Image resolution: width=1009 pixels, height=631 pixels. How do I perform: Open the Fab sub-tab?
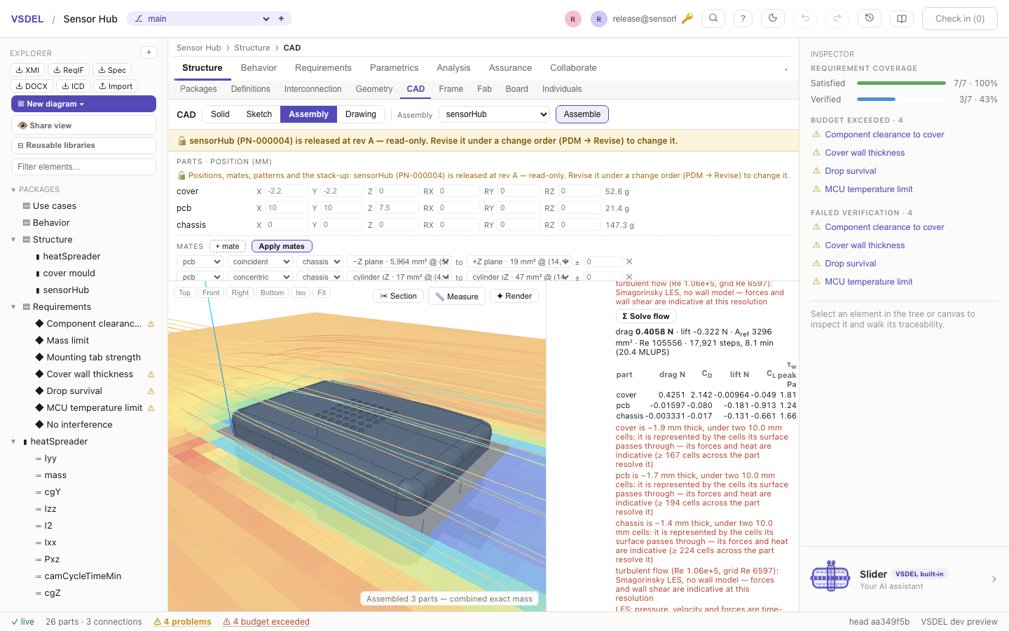[484, 89]
